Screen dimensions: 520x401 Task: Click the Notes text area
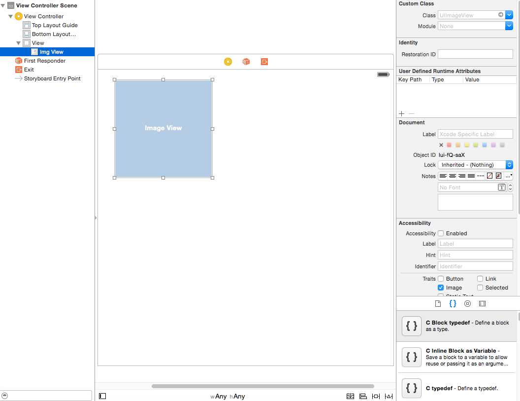[475, 202]
